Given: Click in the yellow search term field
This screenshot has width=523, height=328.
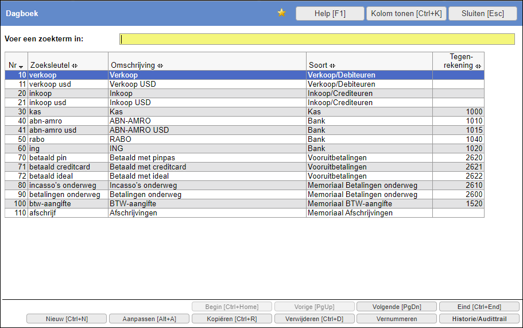Looking at the screenshot, I should (x=317, y=39).
